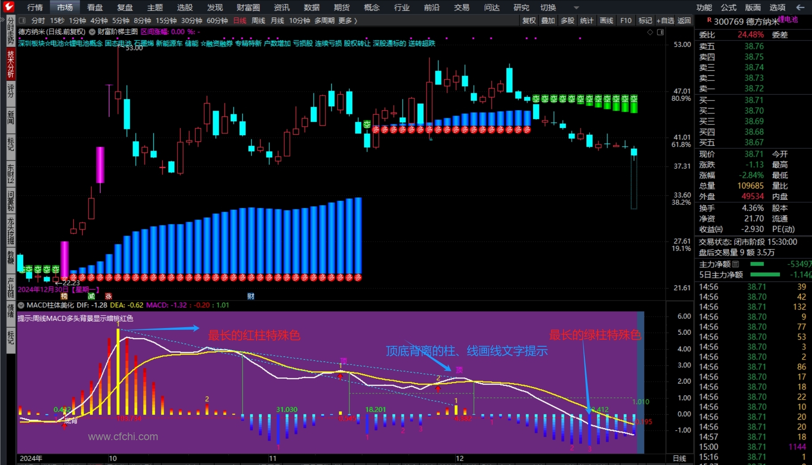The image size is (812, 465).
Task: Click the stock title 300769 德方纳米
Action: [746, 22]
